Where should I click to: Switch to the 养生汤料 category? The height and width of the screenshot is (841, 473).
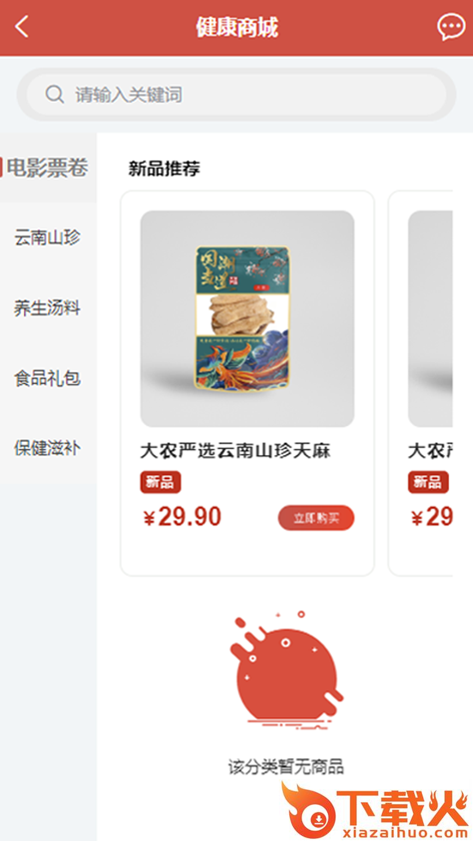tap(48, 307)
